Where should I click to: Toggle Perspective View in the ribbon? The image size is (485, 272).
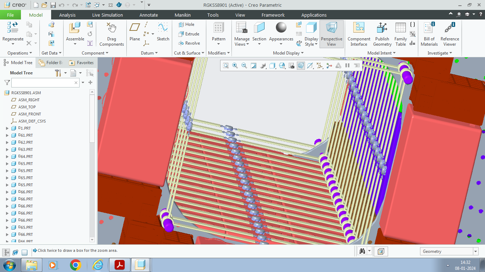331,34
